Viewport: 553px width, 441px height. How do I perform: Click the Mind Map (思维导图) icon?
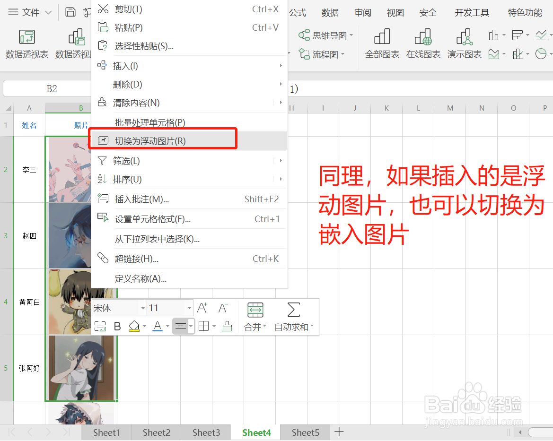tap(304, 35)
